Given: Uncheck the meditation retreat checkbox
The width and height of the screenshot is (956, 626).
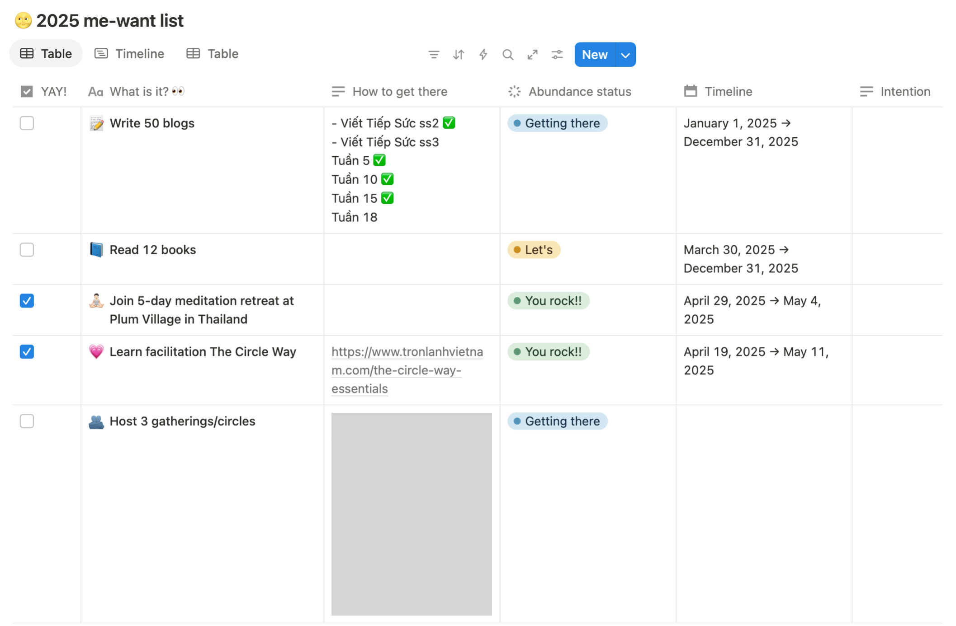Looking at the screenshot, I should coord(27,301).
